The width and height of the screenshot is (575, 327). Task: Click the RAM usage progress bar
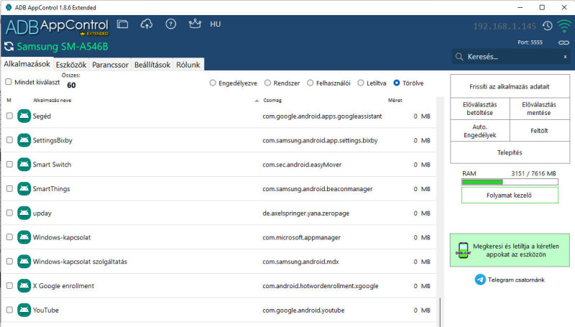(x=510, y=182)
